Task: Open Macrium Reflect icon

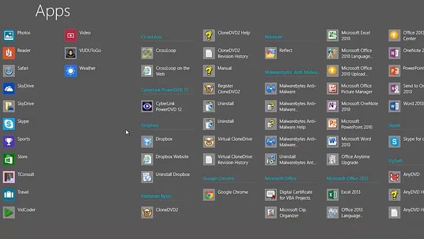Action: [x=271, y=53]
